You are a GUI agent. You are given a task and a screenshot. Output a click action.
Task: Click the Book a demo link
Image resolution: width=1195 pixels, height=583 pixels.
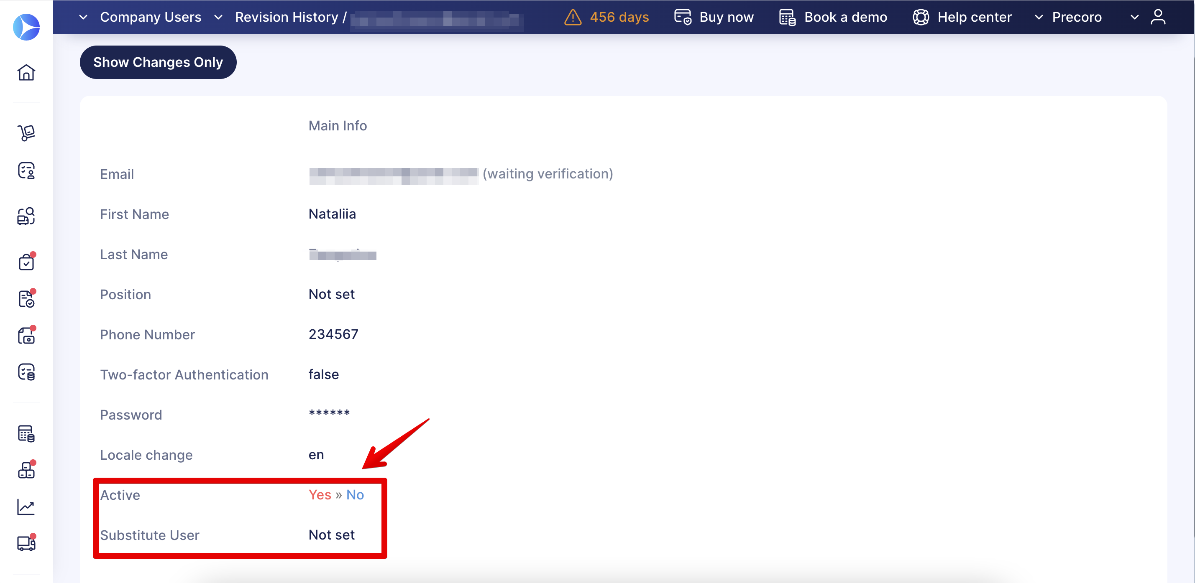click(846, 17)
